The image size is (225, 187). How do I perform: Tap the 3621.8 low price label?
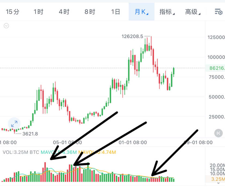pyautogui.click(x=30, y=134)
